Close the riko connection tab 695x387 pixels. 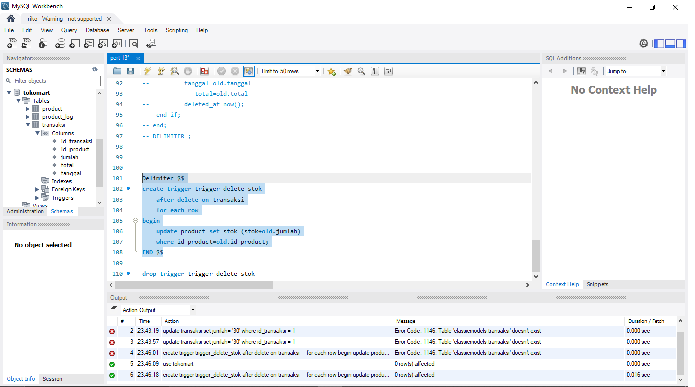(x=109, y=19)
